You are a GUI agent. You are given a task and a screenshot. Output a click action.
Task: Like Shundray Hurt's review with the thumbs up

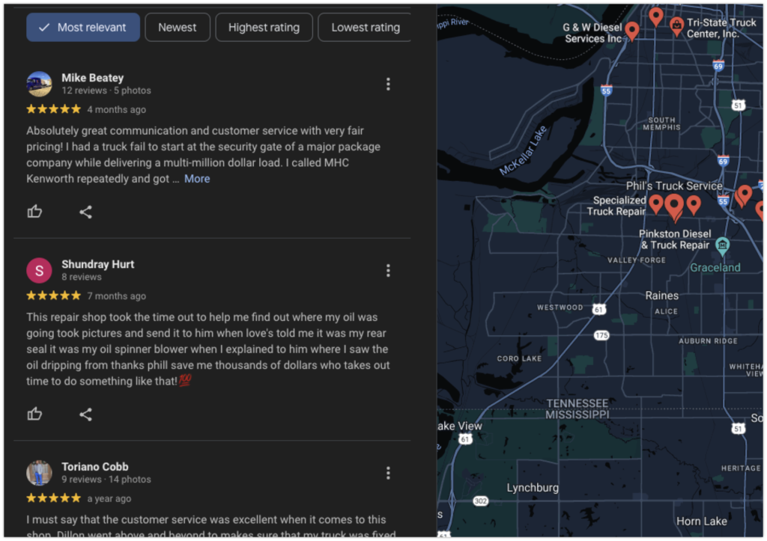click(34, 415)
